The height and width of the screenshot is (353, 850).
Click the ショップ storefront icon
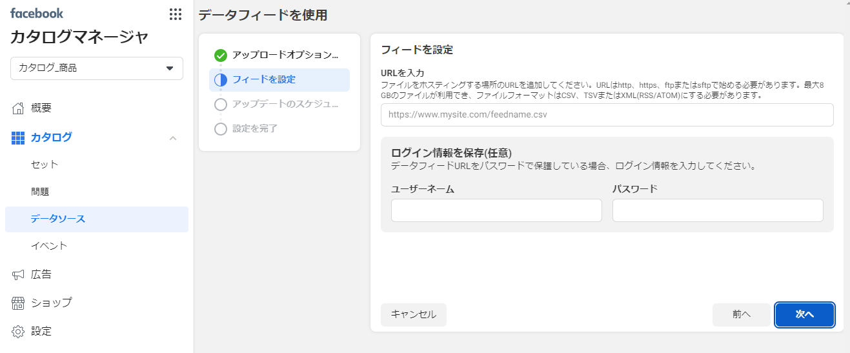pos(18,303)
